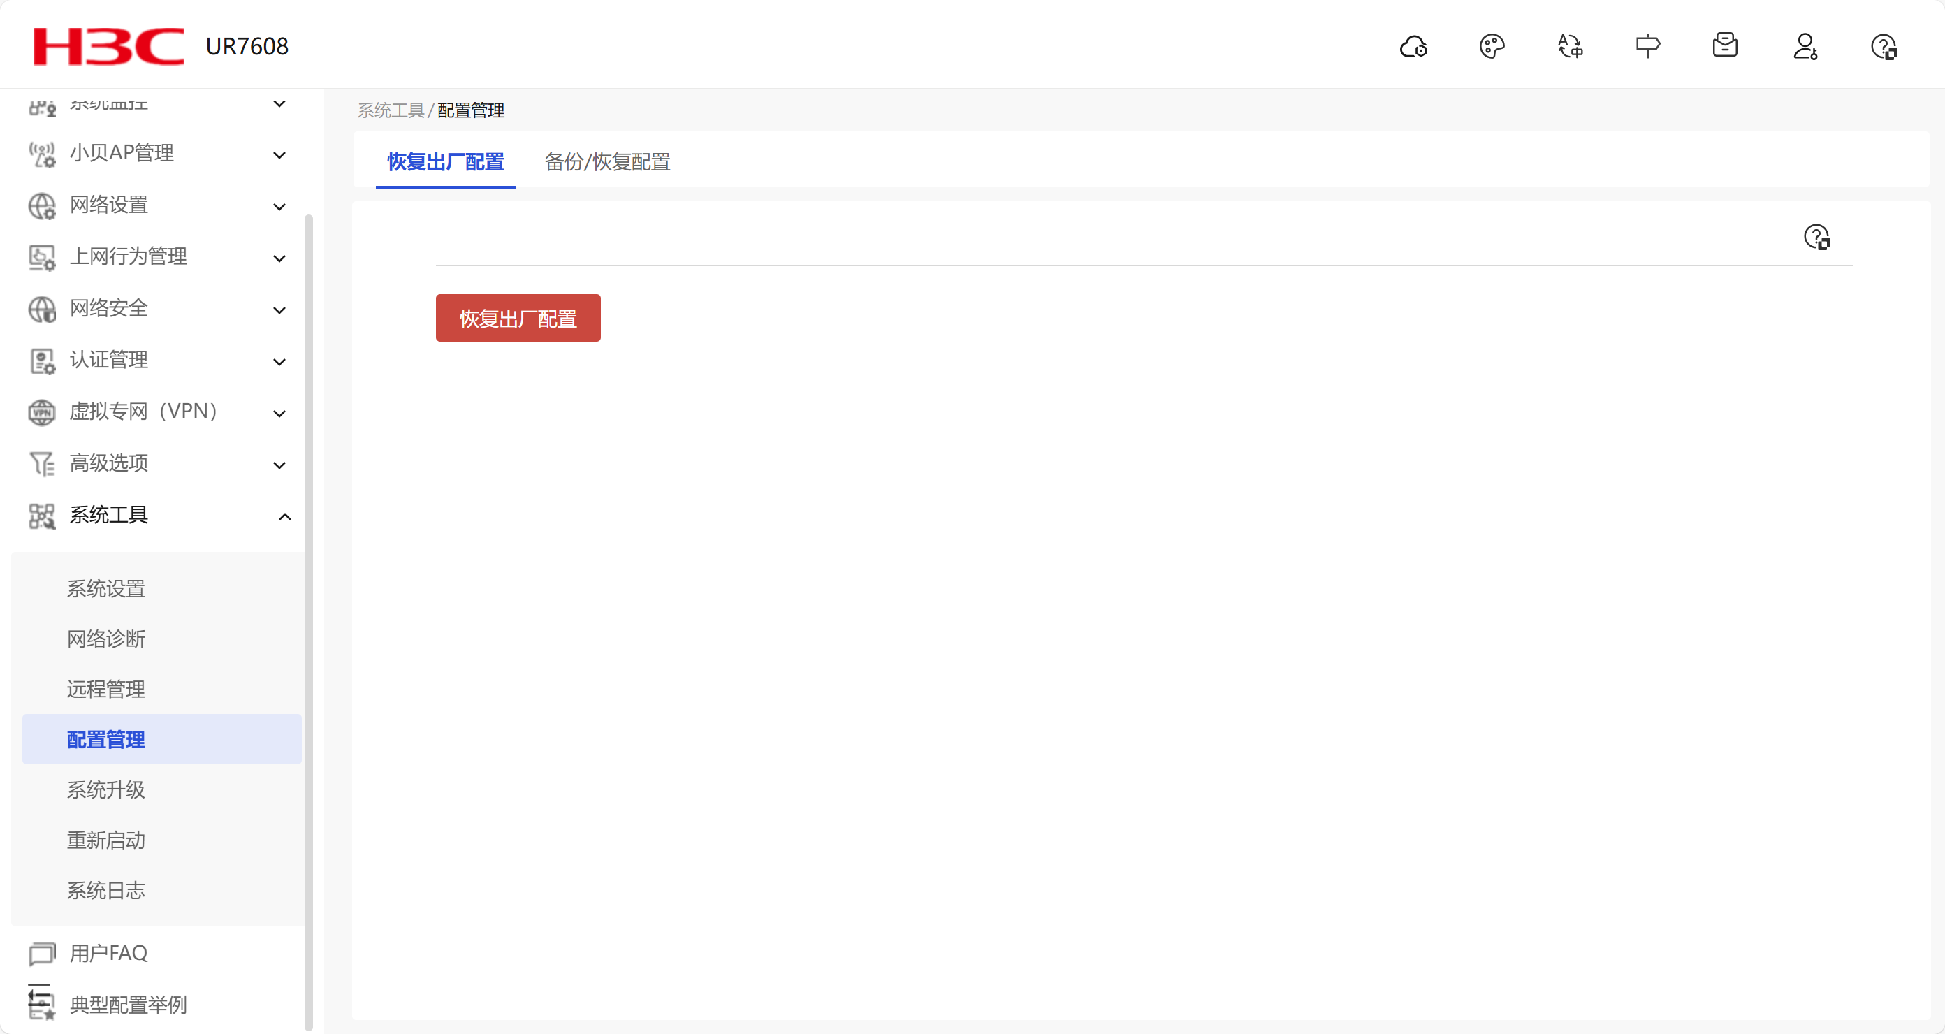Open the 用户FAQ menu label
The height and width of the screenshot is (1034, 1945).
click(x=109, y=953)
